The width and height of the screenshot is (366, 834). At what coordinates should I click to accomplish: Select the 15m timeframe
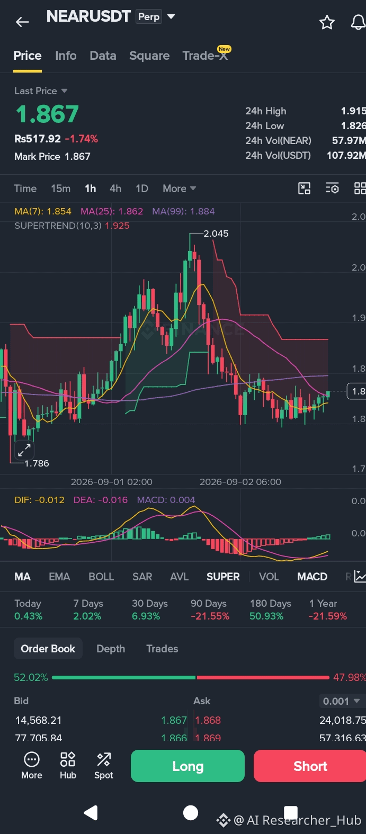click(x=61, y=189)
